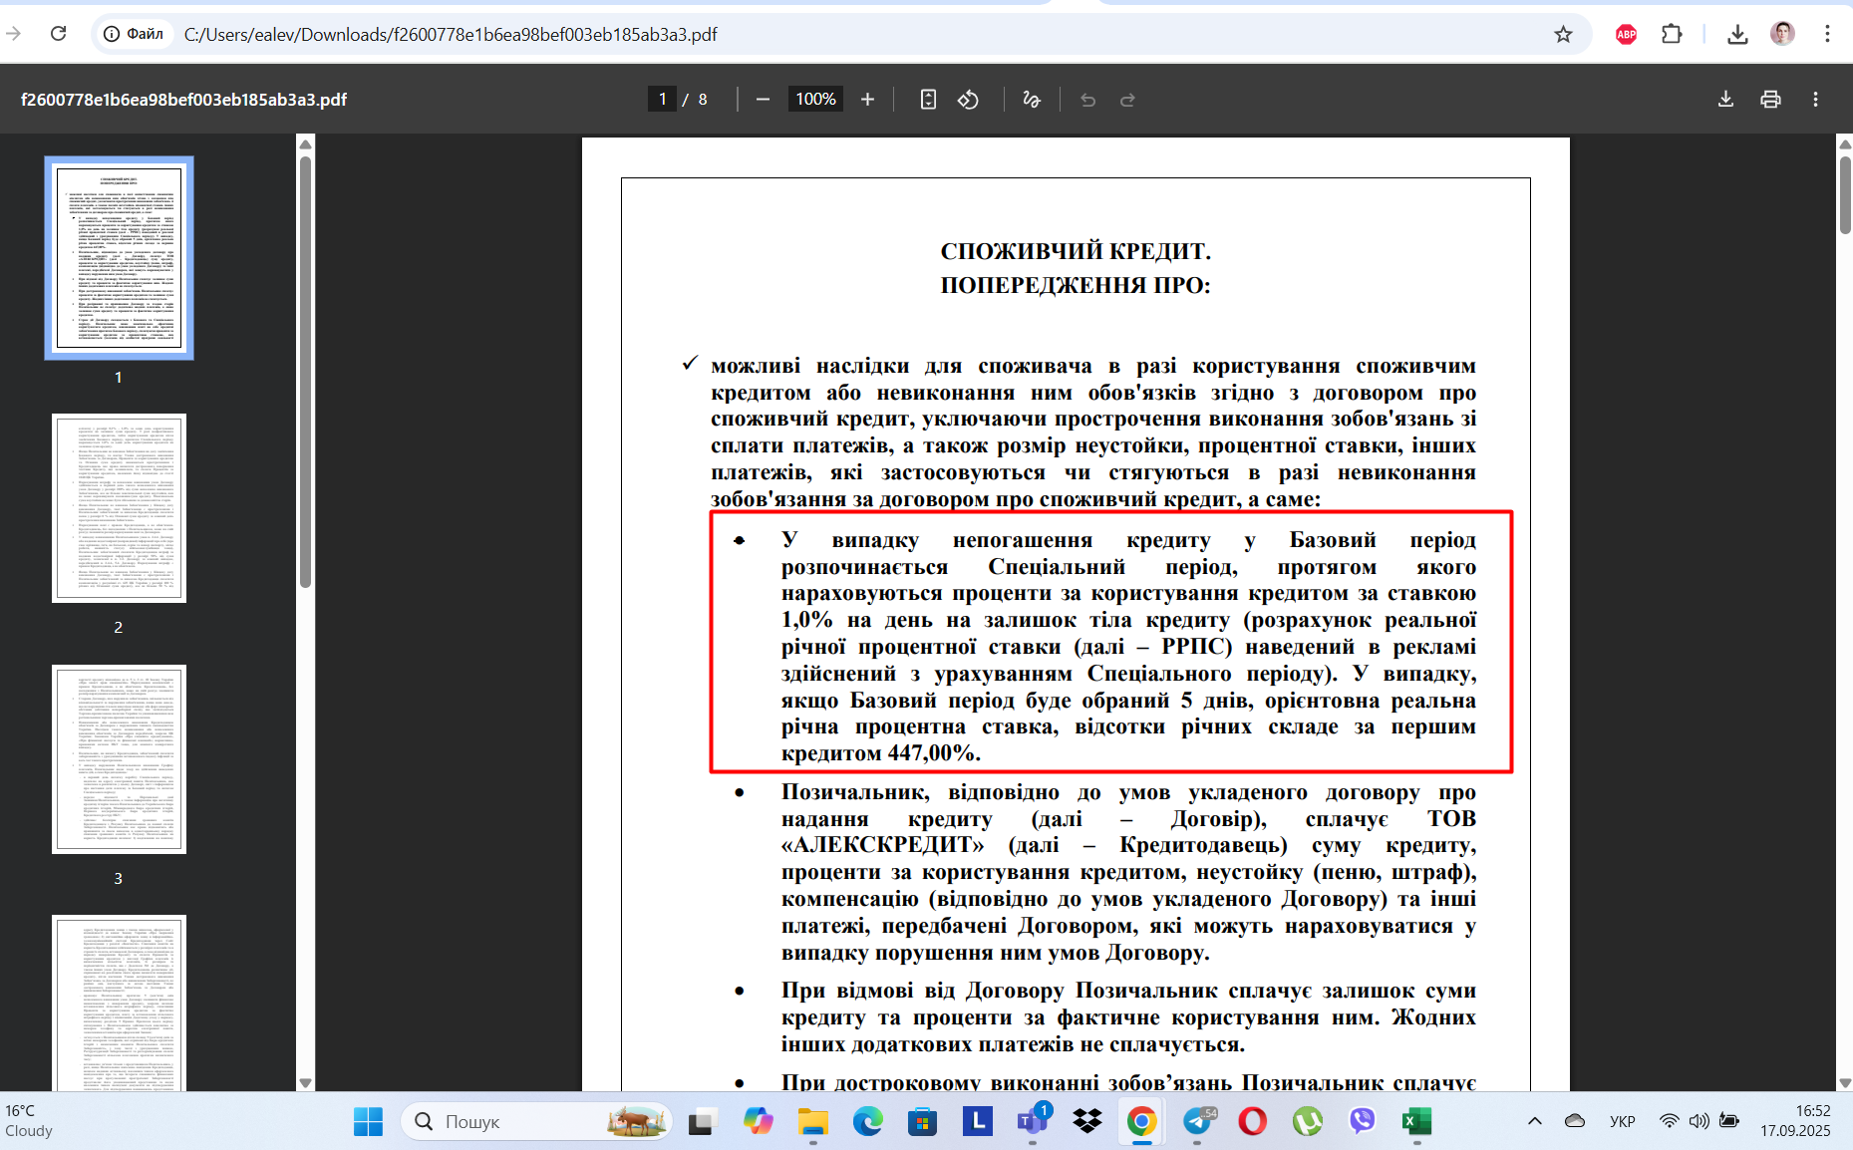Open the Chrome profile avatar
Screen dimensions: 1853x1150
(x=1782, y=34)
